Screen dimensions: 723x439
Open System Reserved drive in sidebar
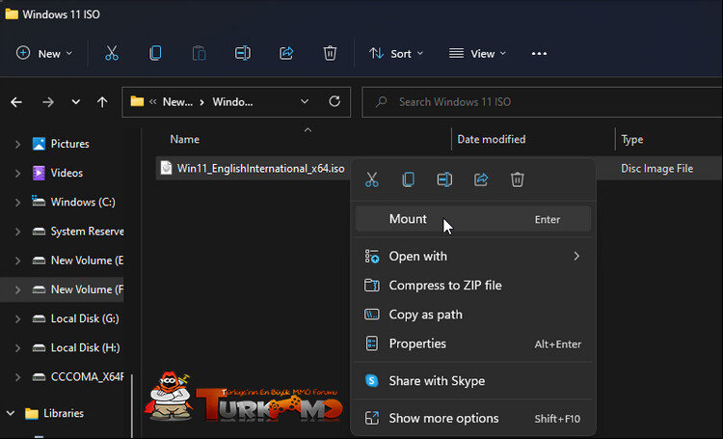[x=87, y=232]
